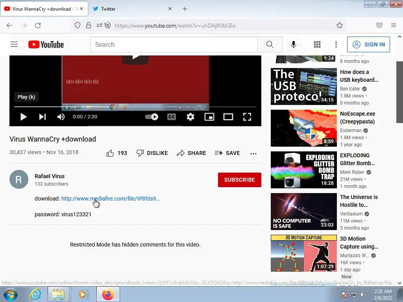Switch to theater mode
This screenshot has height=302, width=403.
228,117
